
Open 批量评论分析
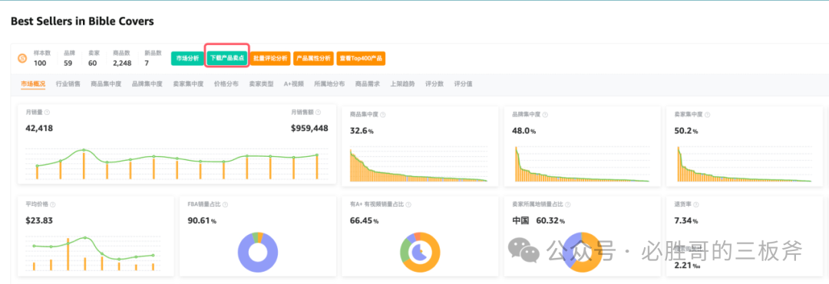click(270, 58)
